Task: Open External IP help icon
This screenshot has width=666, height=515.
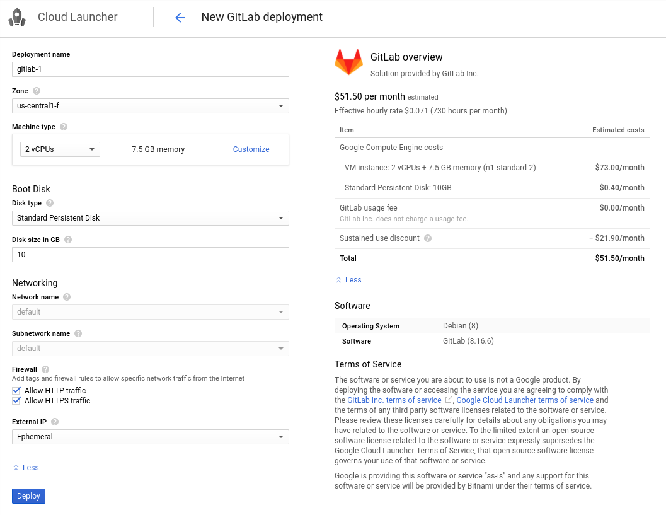Action: point(55,422)
